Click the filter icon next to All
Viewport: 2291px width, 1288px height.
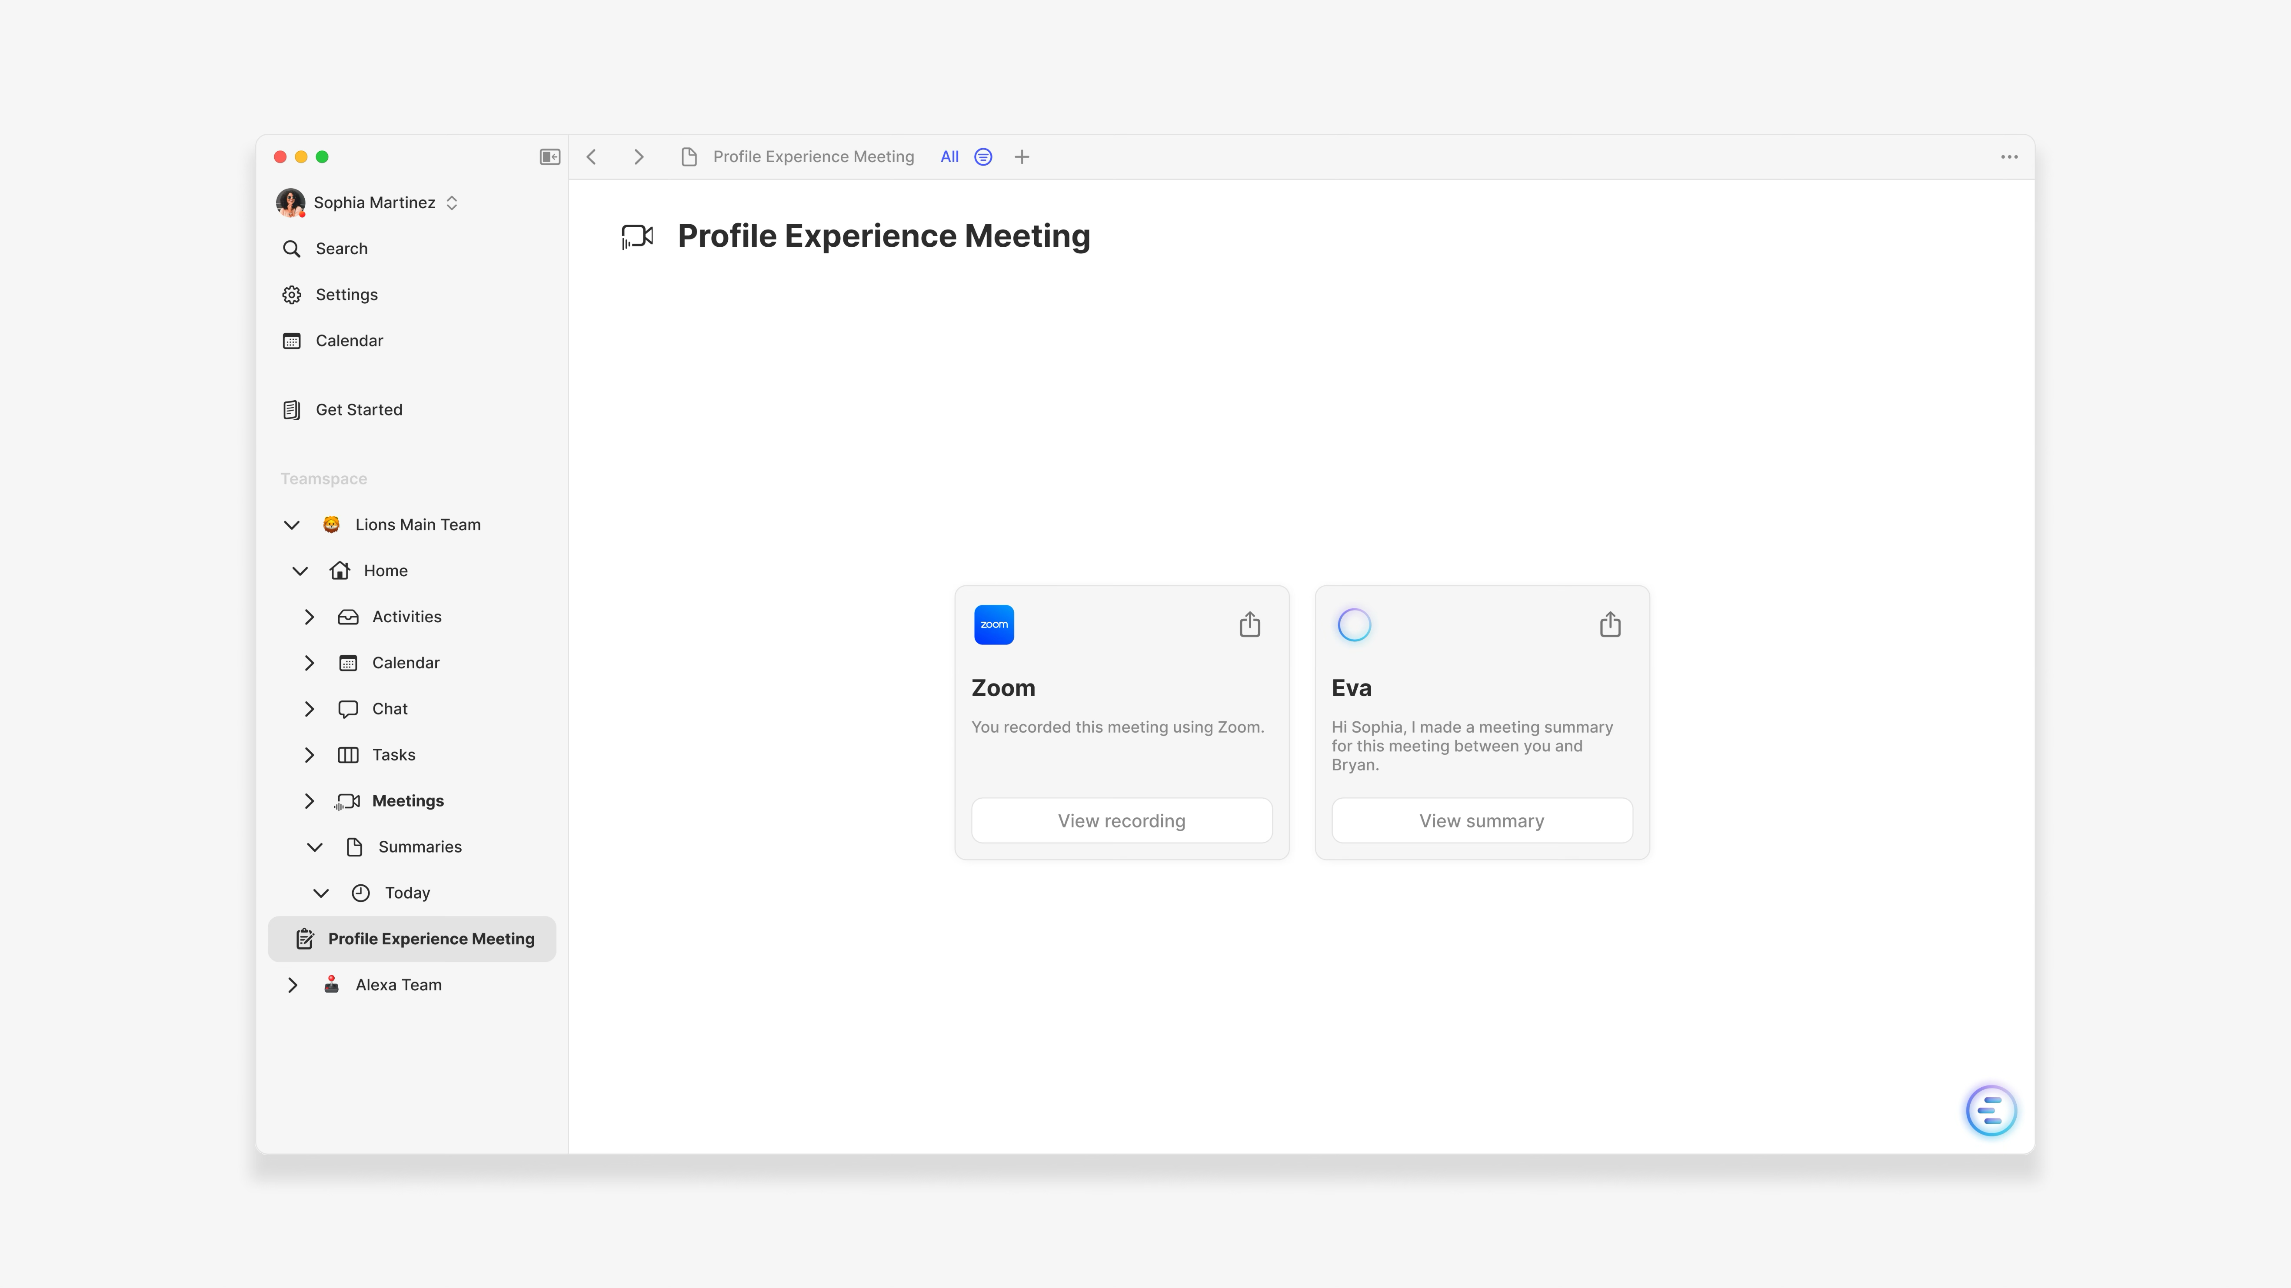(983, 156)
